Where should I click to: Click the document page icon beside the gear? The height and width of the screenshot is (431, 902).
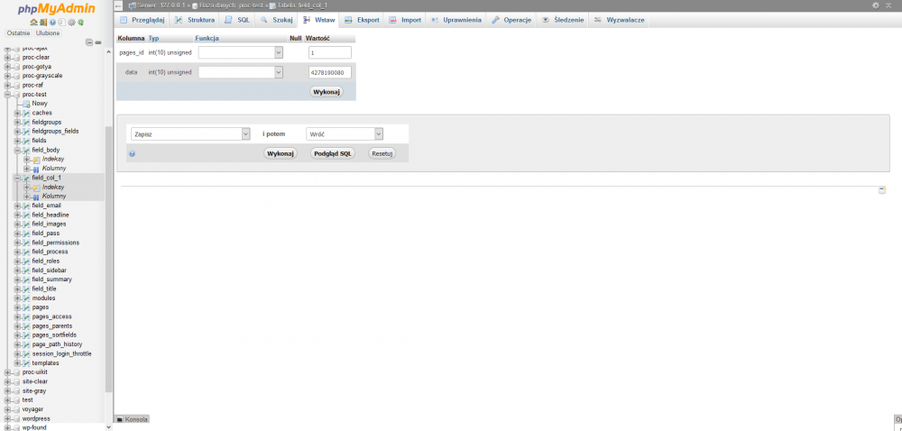coord(61,23)
